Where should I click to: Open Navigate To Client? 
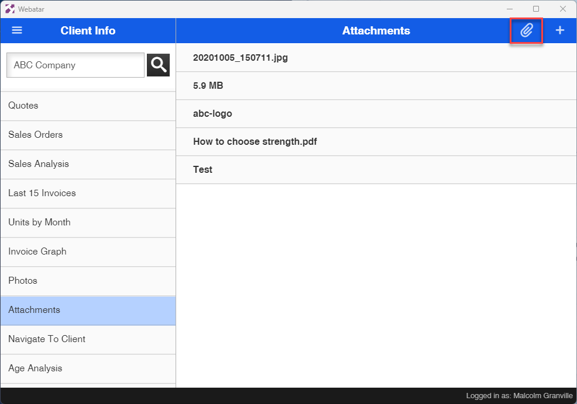coord(88,339)
